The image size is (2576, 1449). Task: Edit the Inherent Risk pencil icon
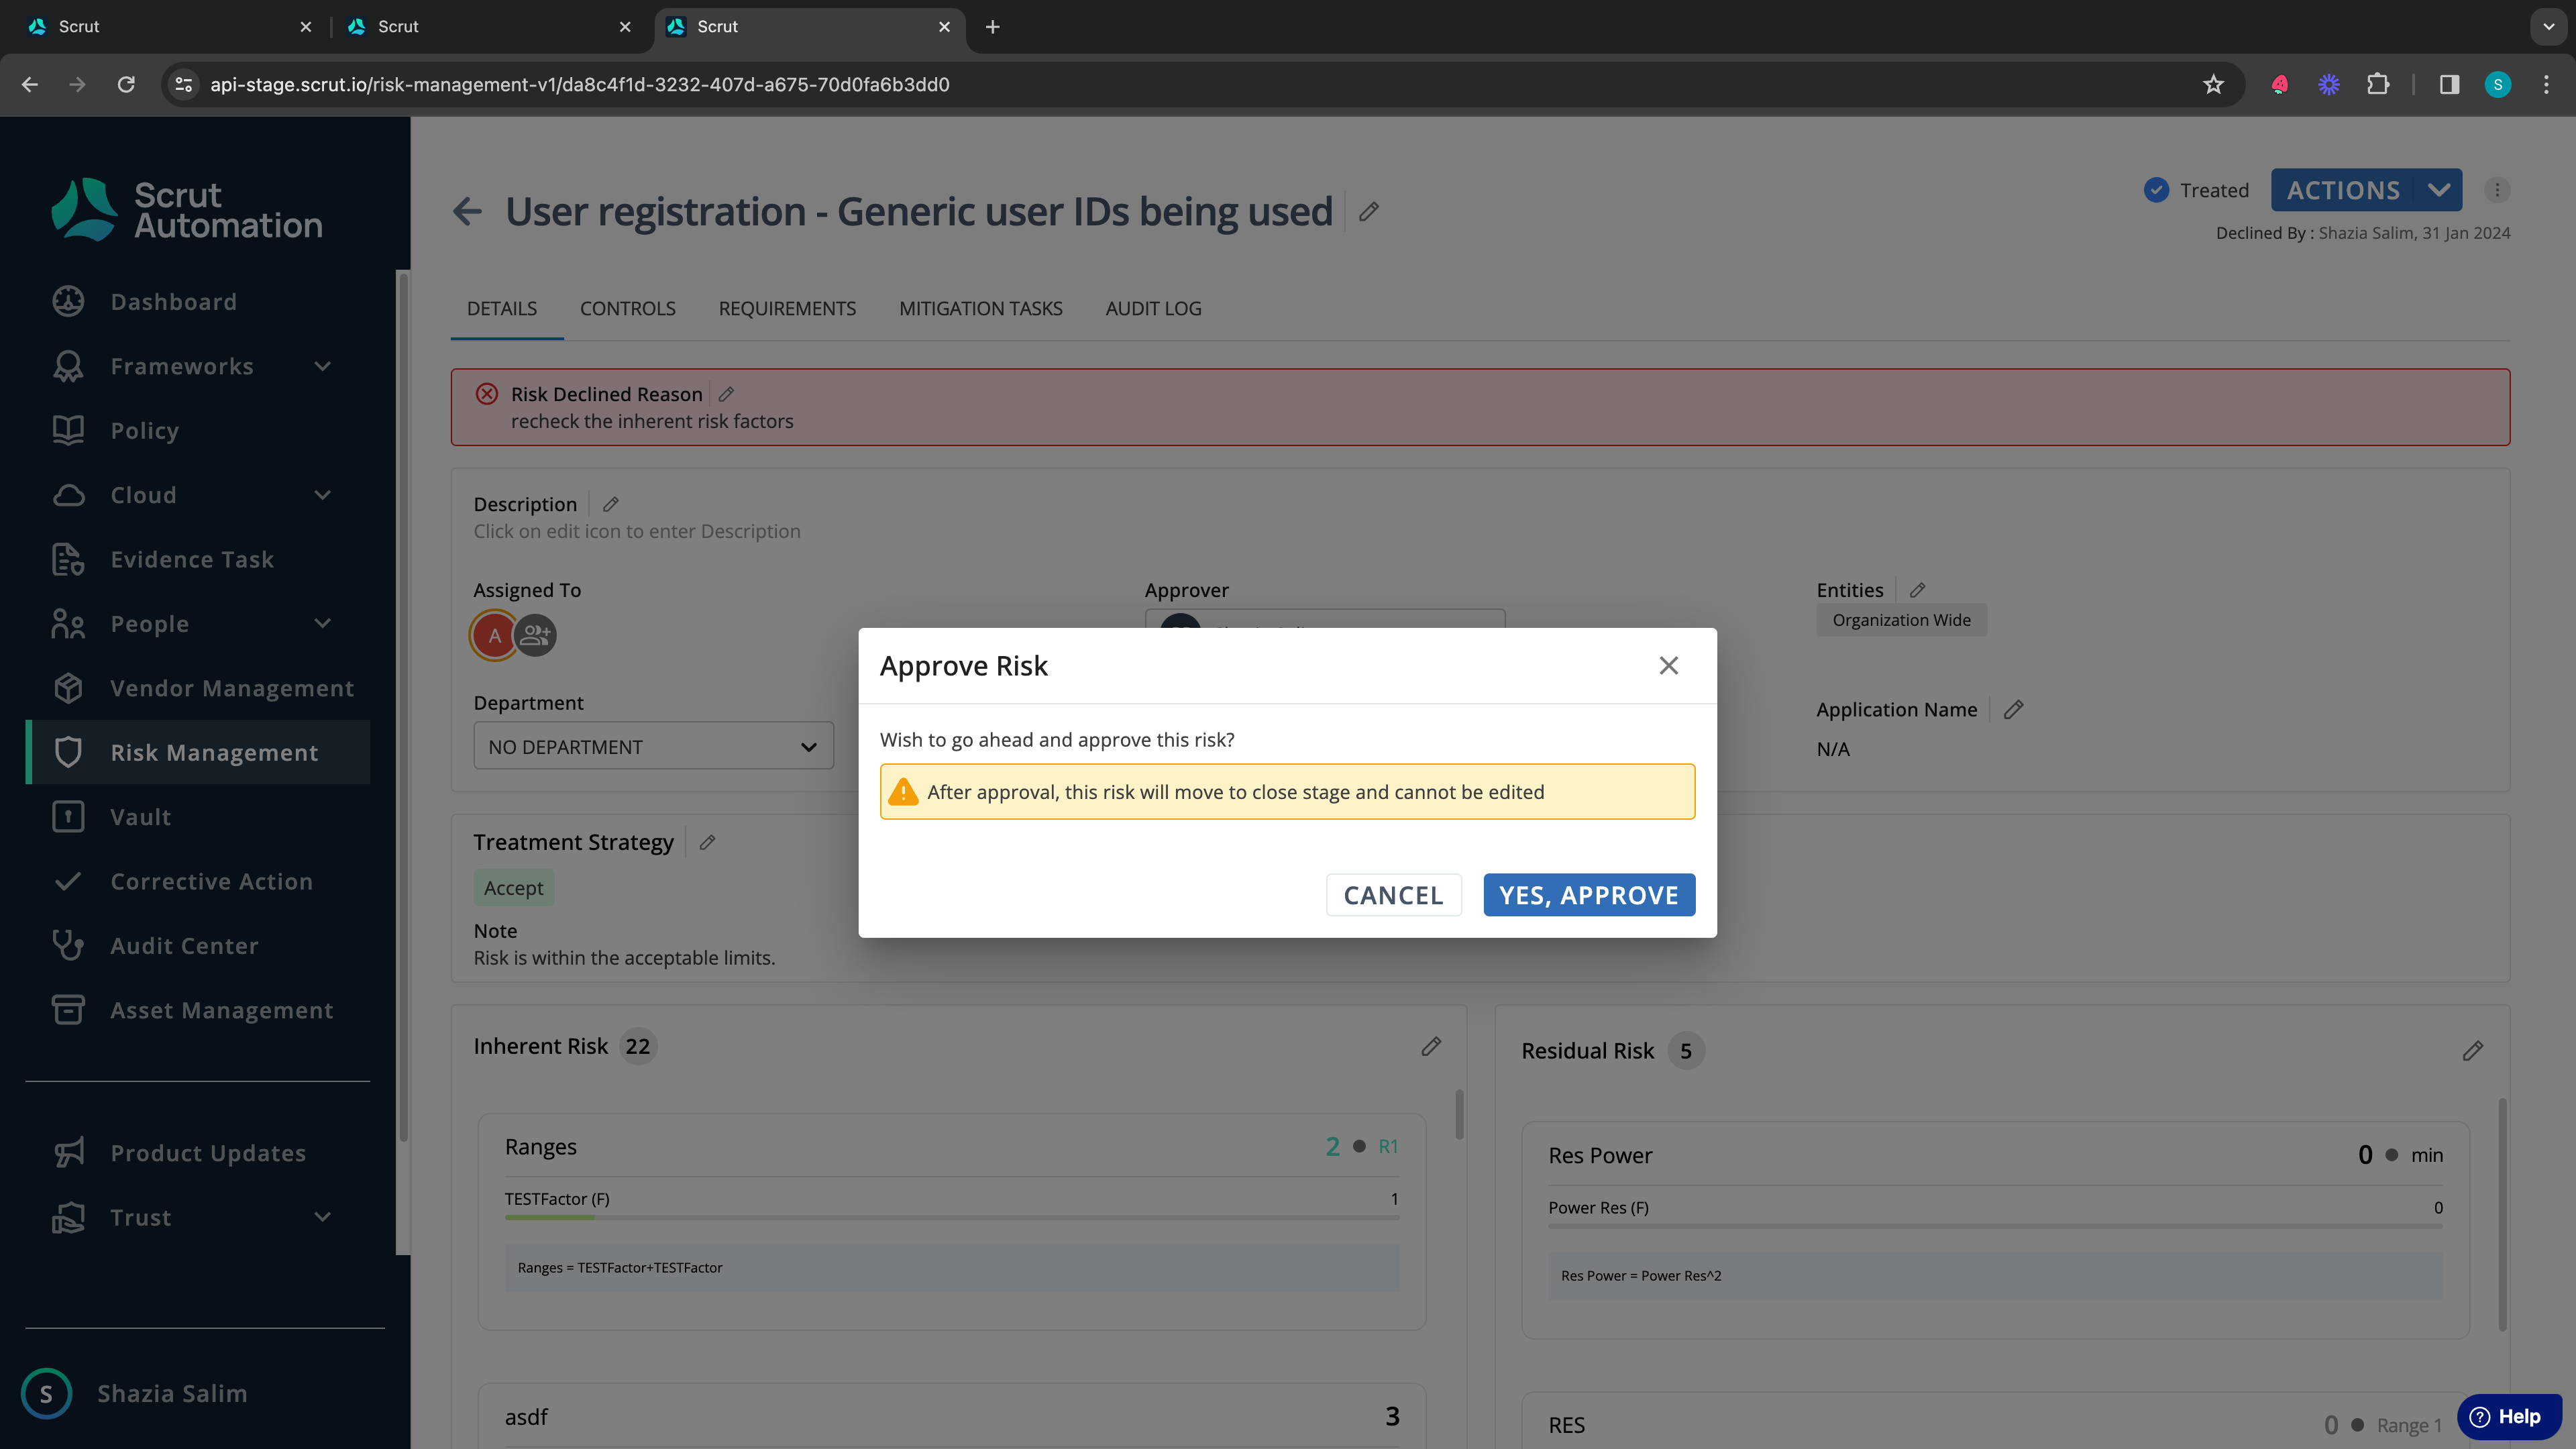[x=1431, y=1046]
